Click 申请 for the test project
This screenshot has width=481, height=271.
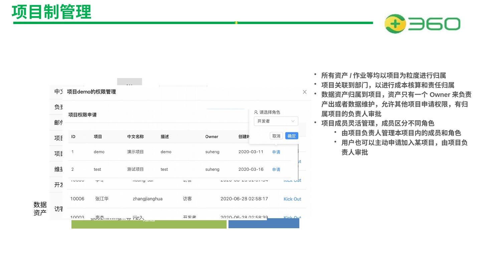pos(276,169)
